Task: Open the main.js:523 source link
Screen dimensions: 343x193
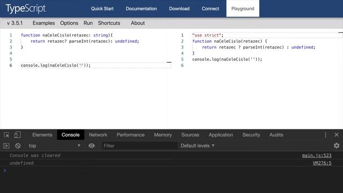Action: pyautogui.click(x=317, y=155)
